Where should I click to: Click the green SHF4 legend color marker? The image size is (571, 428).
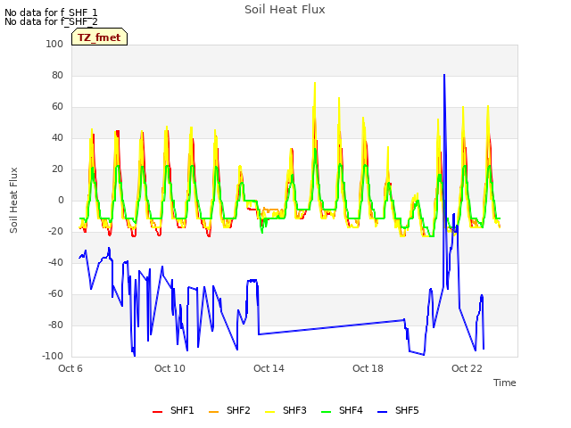pos(327,412)
